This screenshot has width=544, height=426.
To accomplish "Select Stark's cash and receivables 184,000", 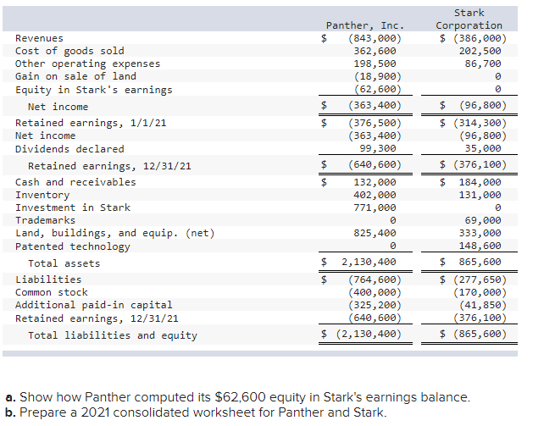I will click(x=480, y=182).
